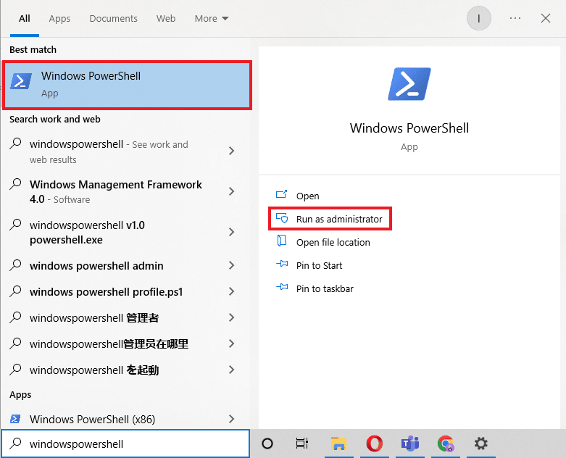The image size is (566, 458).
Task: Click the Task View taskbar icon
Action: pos(302,444)
